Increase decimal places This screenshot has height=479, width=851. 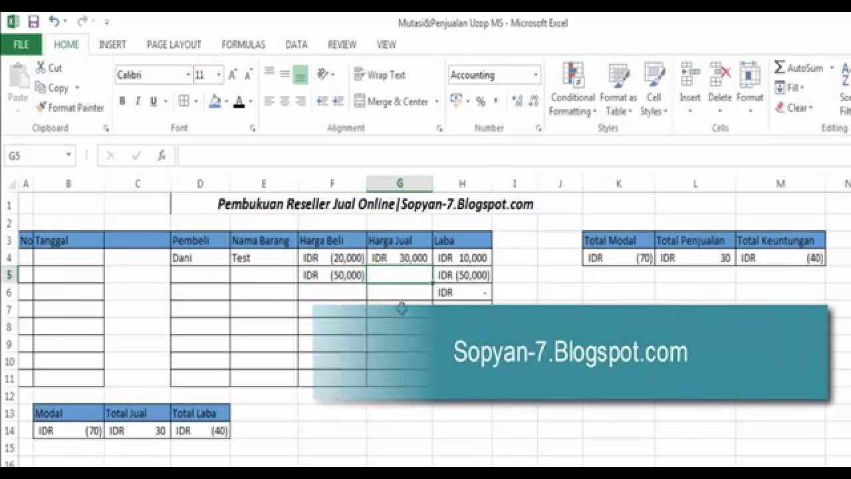(517, 102)
